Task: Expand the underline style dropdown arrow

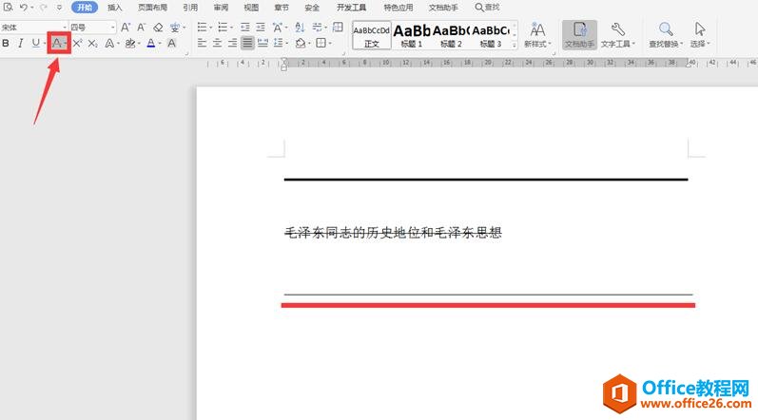Action: (45, 44)
